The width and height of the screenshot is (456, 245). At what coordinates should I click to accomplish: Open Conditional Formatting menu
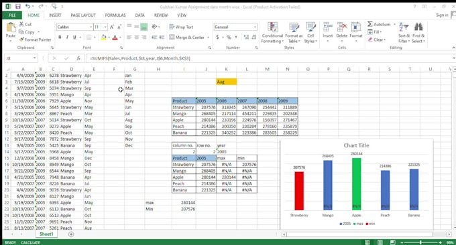coord(272,33)
